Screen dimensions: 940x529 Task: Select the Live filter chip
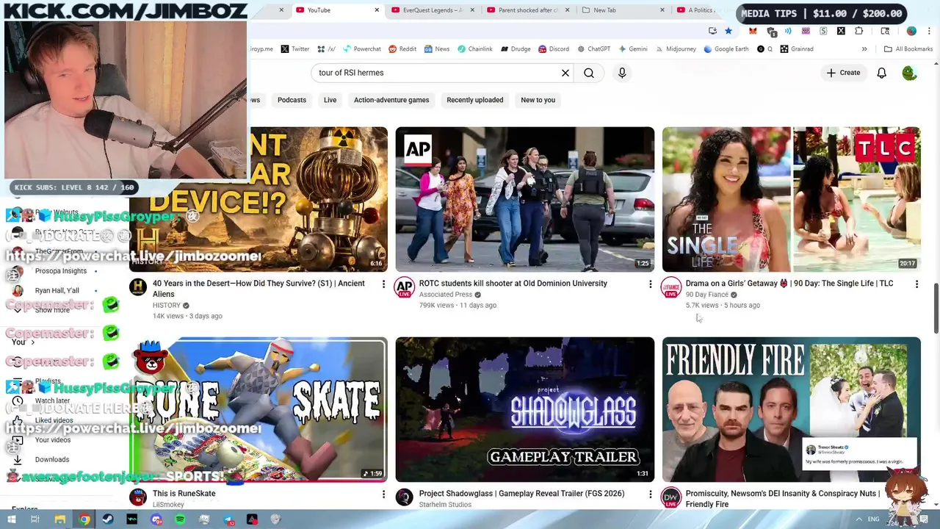330,100
